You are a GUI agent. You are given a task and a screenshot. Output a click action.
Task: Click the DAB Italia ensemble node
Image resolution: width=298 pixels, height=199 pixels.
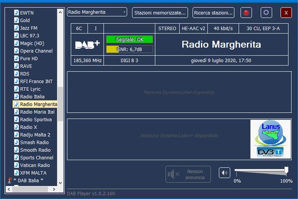click(x=28, y=180)
